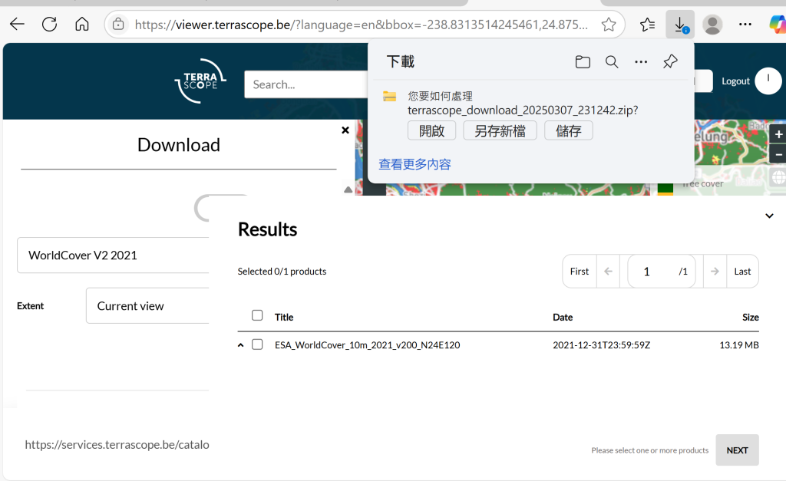Go to First results page

click(580, 271)
